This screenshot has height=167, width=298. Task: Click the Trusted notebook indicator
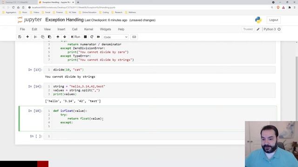pos(248,29)
